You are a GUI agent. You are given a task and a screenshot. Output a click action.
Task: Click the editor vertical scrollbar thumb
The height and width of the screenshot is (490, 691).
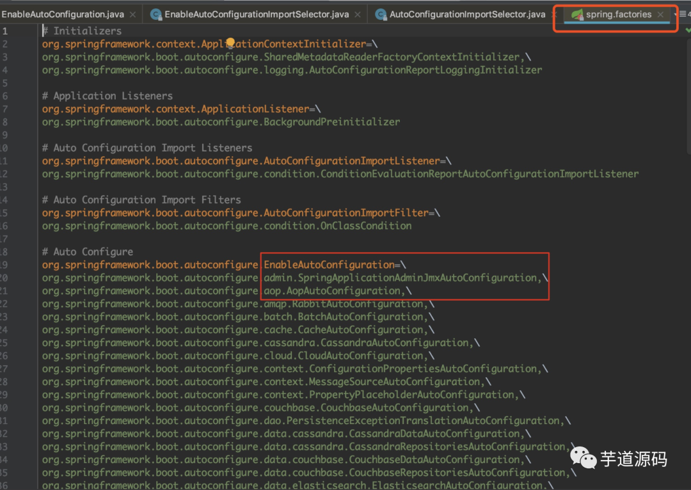coord(689,96)
